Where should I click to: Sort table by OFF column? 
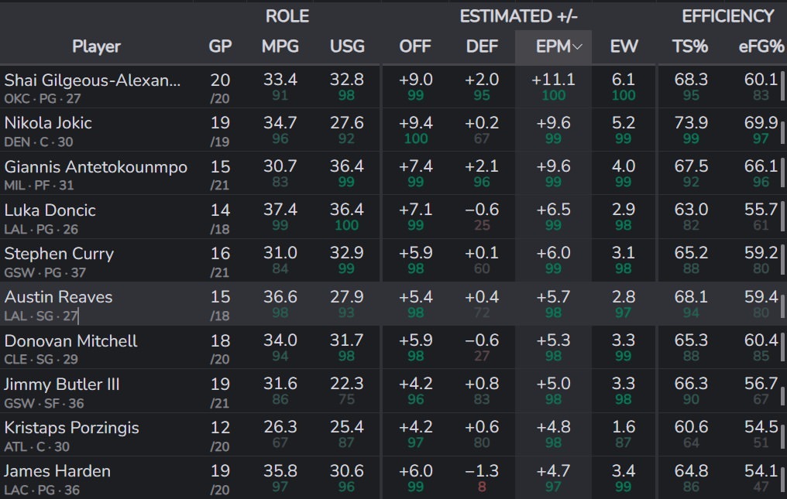[415, 46]
